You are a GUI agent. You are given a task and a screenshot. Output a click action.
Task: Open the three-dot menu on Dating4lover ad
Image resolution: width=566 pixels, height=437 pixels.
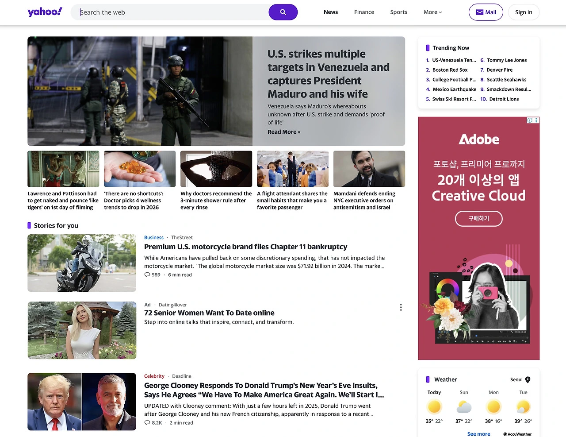click(401, 307)
